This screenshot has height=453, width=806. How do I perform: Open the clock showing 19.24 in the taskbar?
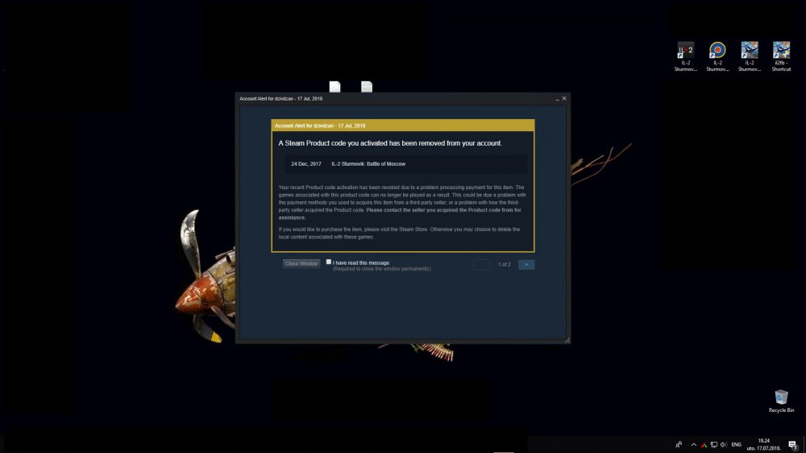[763, 444]
